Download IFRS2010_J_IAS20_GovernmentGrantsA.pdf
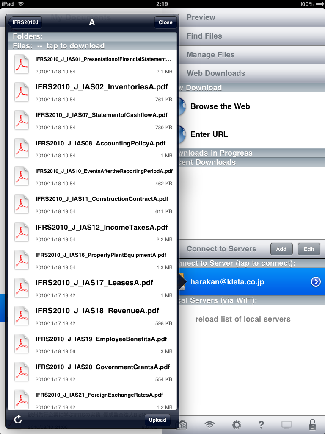Screen dimensions: 325x434 tap(92, 372)
